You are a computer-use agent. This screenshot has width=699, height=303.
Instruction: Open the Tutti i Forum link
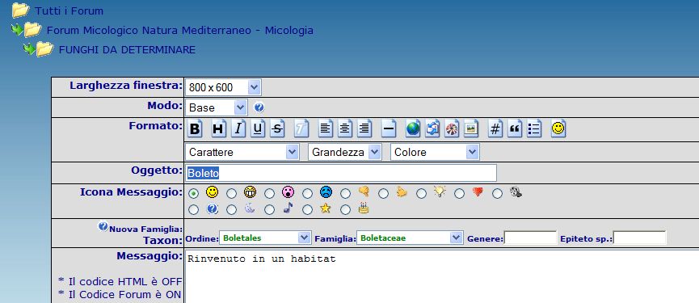point(69,11)
